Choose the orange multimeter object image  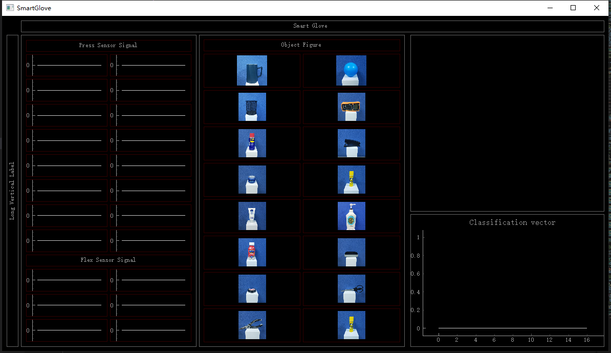tap(351, 107)
